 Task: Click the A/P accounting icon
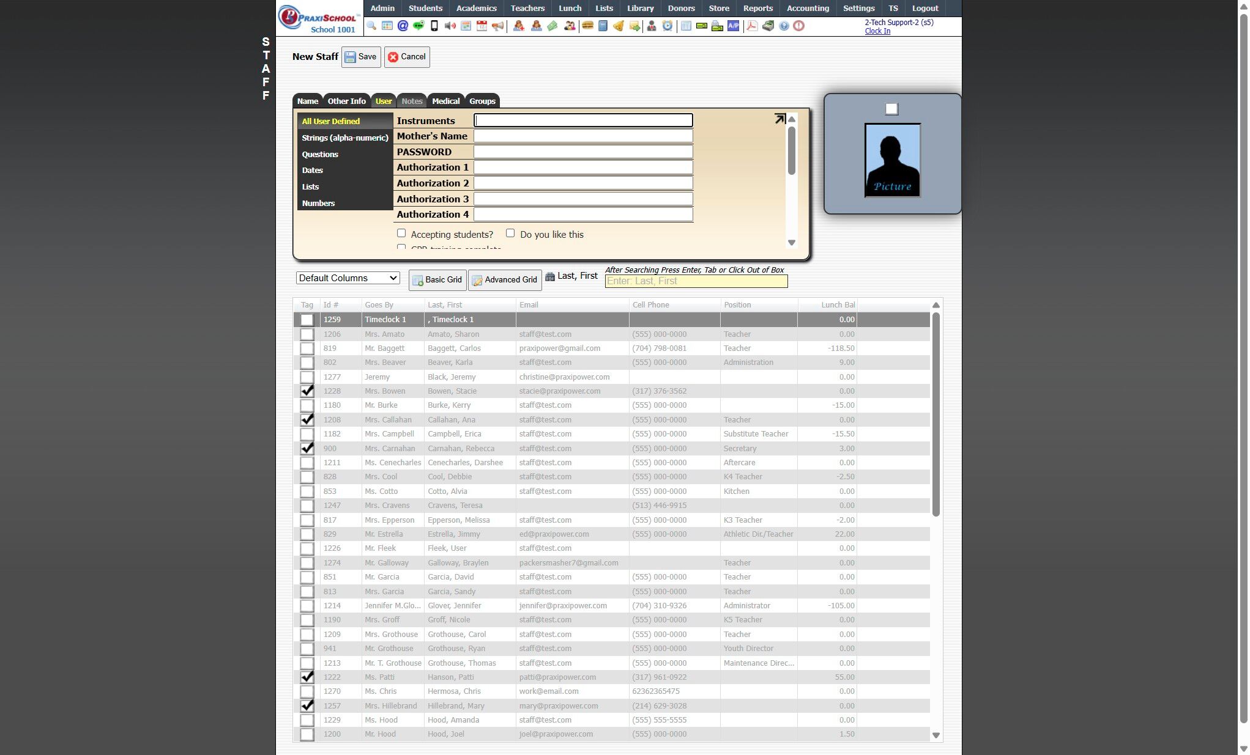pyautogui.click(x=733, y=26)
